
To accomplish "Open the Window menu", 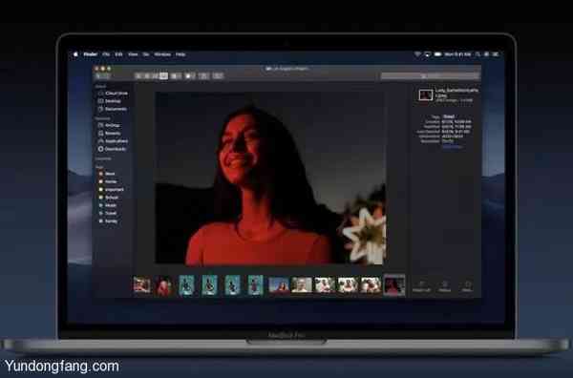I will (162, 54).
